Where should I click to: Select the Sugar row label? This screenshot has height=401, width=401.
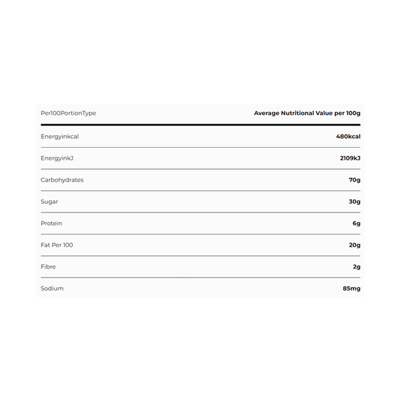(x=49, y=202)
